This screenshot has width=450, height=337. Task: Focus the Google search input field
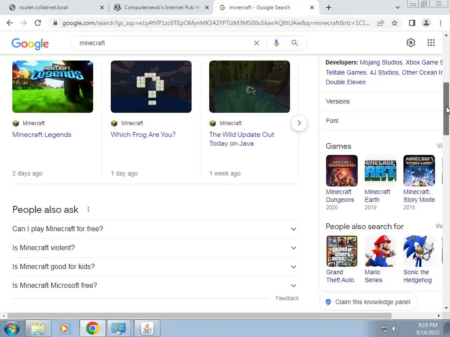(x=163, y=43)
